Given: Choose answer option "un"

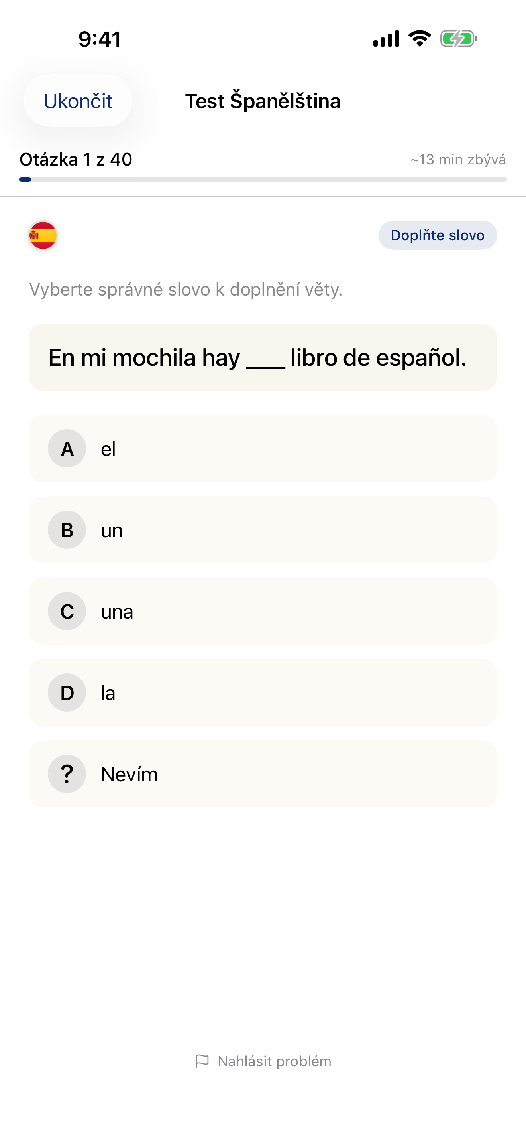Looking at the screenshot, I should 263,530.
